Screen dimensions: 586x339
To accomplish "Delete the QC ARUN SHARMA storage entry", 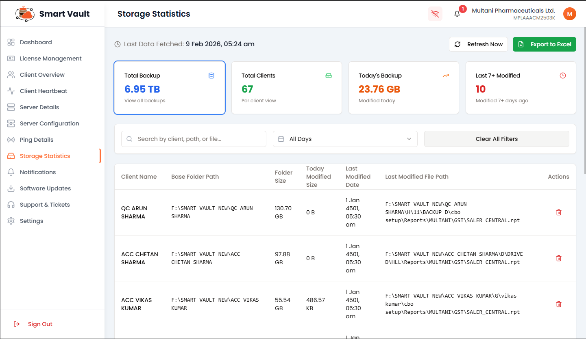I will (558, 212).
